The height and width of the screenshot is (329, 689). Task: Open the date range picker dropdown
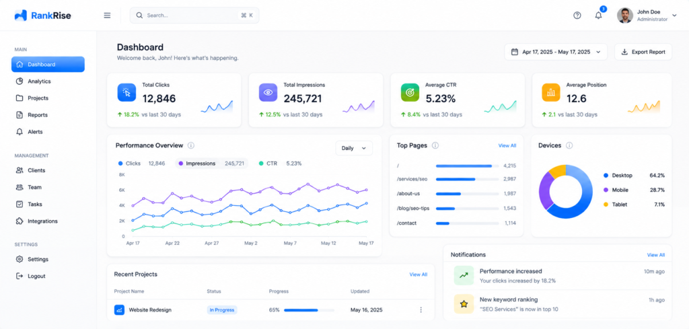[x=556, y=52]
